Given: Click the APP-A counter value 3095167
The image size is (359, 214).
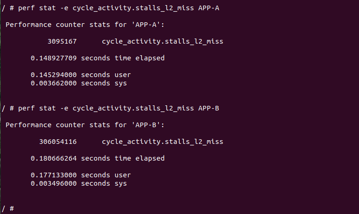Looking at the screenshot, I should tap(62, 41).
